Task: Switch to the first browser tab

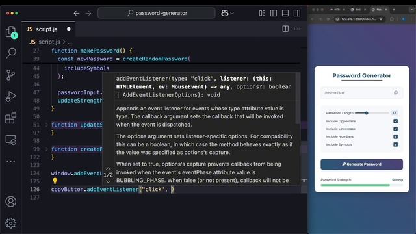Action: [x=337, y=10]
